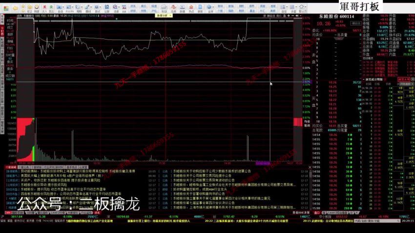Click the stock code search input field
Image resolution: width=415 pixels, height=233 pixels.
coord(377,221)
